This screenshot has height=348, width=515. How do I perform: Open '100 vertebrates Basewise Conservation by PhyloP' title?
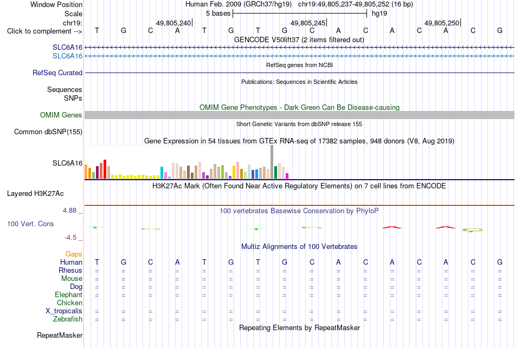point(299,211)
